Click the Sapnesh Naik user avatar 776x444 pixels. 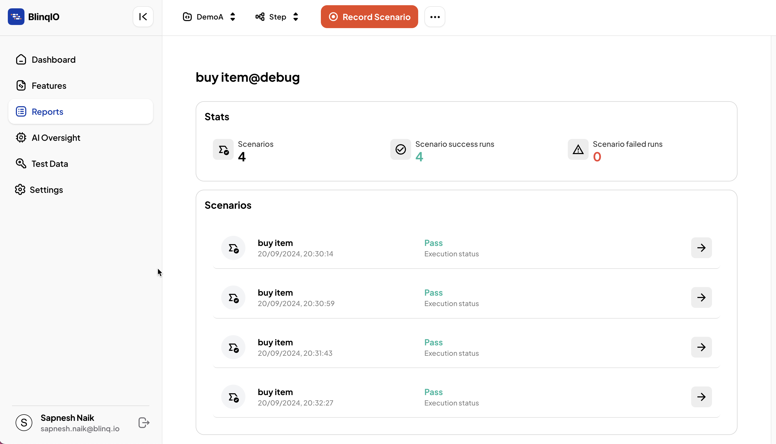click(x=24, y=423)
